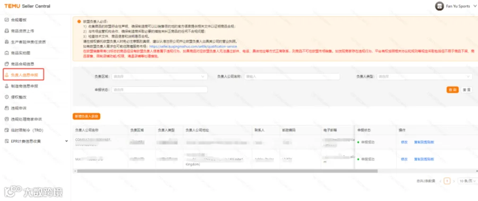The width and height of the screenshot is (478, 201).
Task: Click 复制到剪贴板 in the second table row
Action: pos(424,159)
